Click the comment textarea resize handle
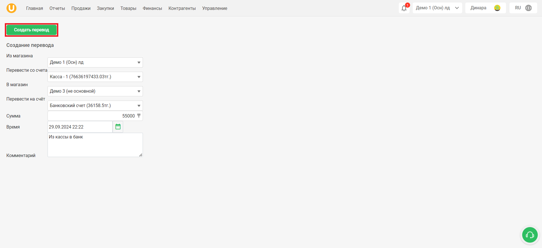This screenshot has width=542, height=248. [141, 155]
